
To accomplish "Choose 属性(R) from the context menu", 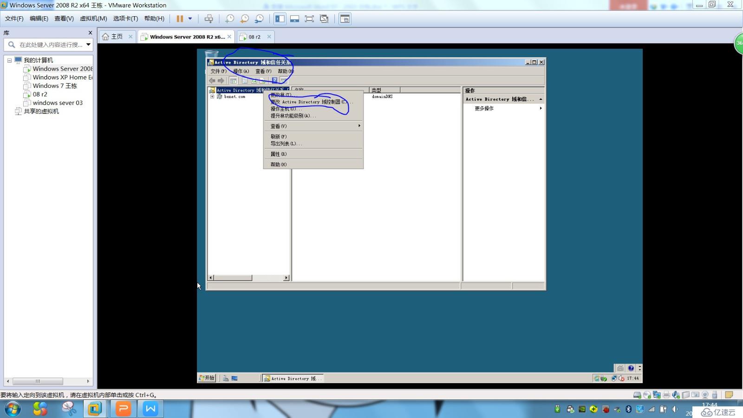I will tap(313, 154).
